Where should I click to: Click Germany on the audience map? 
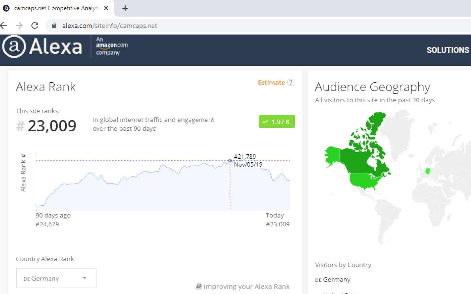[x=427, y=171]
